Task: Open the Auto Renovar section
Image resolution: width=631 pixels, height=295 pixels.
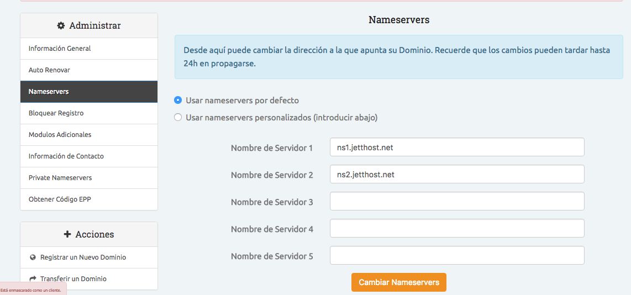Action: (x=49, y=70)
